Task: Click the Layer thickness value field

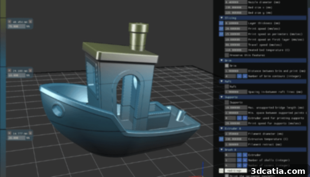Action: pos(236,23)
